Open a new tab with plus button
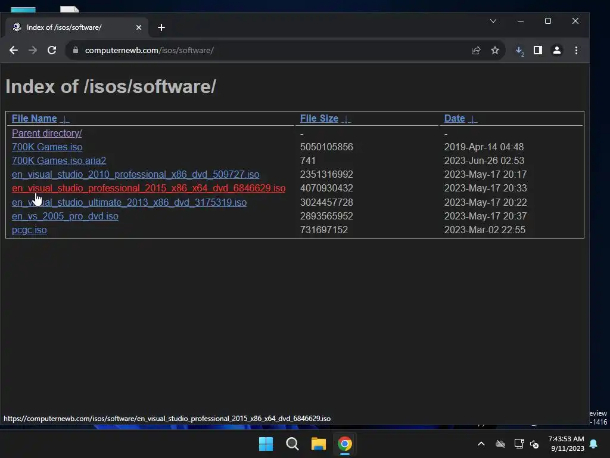The width and height of the screenshot is (610, 458). pos(161,27)
